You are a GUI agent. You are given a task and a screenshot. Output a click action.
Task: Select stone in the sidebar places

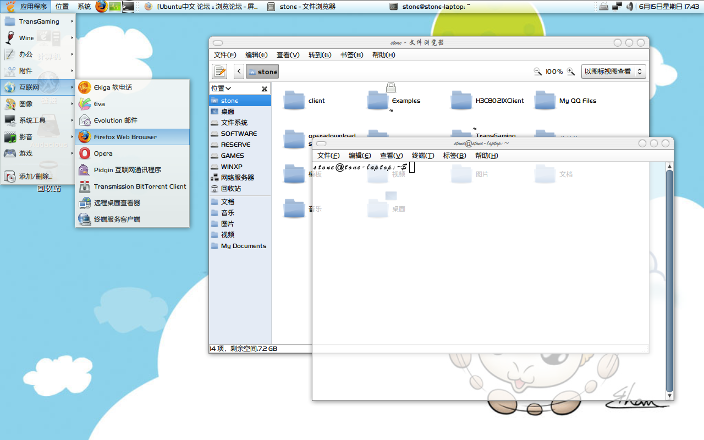click(240, 101)
